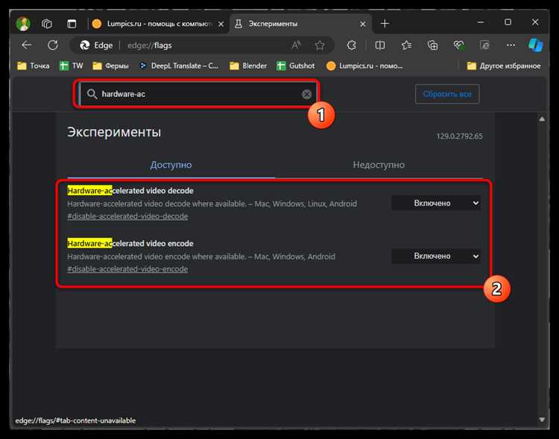The width and height of the screenshot is (559, 439).
Task: Open the Другое избранное folder
Action: tap(504, 66)
